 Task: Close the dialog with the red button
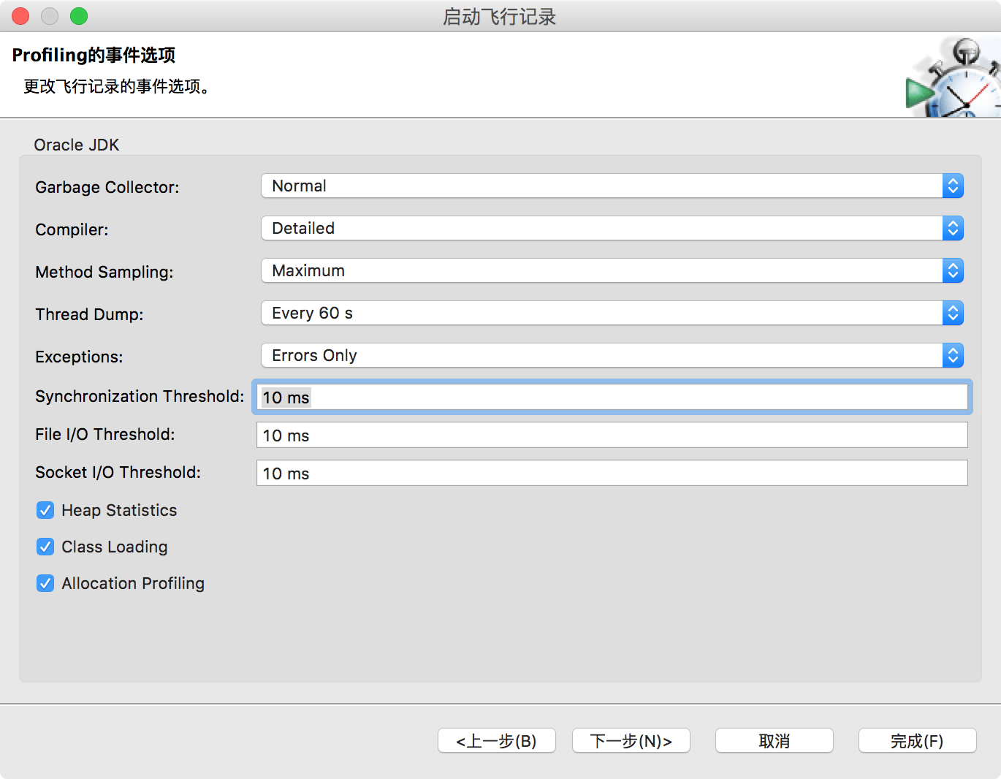click(x=21, y=16)
